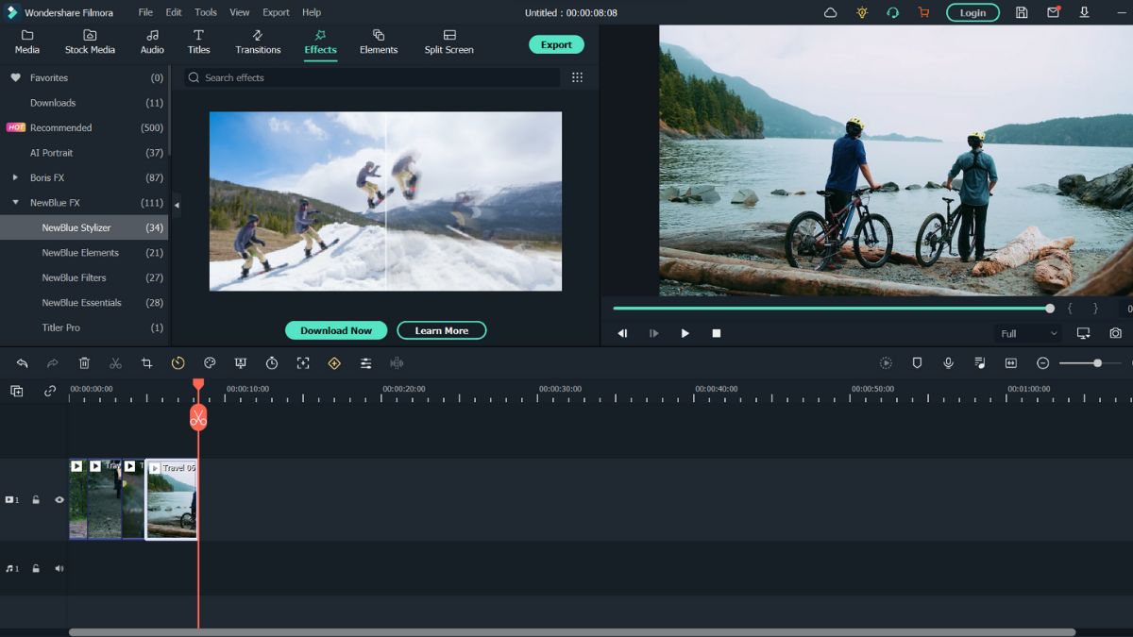The height and width of the screenshot is (637, 1133).
Task: Delete the selected clip with the trash icon
Action: point(84,362)
